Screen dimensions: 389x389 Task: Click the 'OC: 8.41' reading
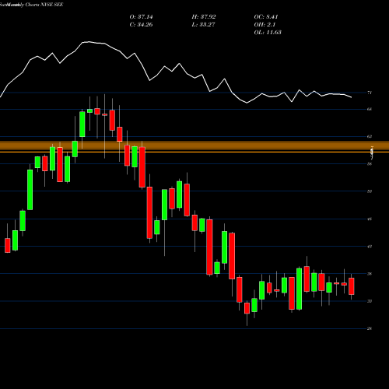pyautogui.click(x=266, y=17)
